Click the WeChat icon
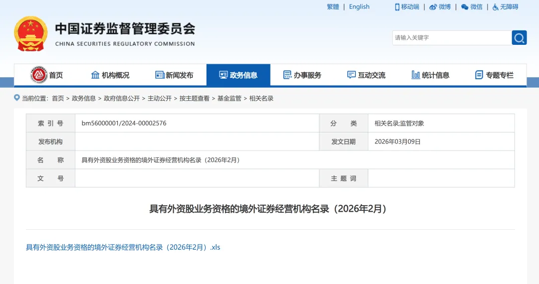 click(x=465, y=7)
